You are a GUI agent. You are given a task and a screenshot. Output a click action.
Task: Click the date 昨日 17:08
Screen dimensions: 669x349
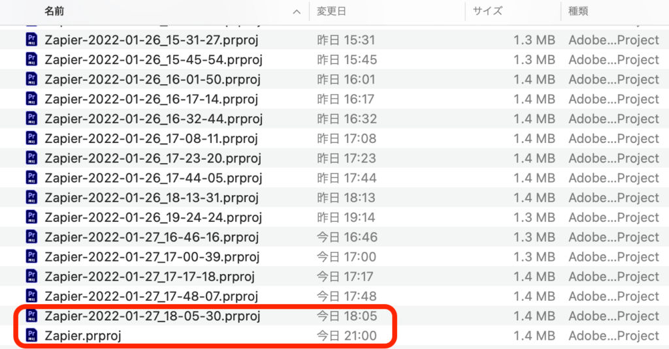tap(347, 138)
